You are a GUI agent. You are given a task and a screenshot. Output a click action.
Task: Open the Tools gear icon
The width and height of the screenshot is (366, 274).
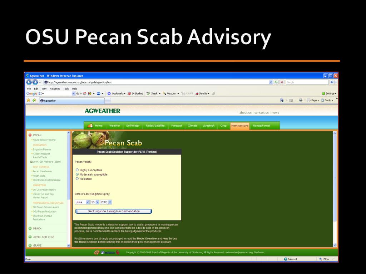[323, 100]
